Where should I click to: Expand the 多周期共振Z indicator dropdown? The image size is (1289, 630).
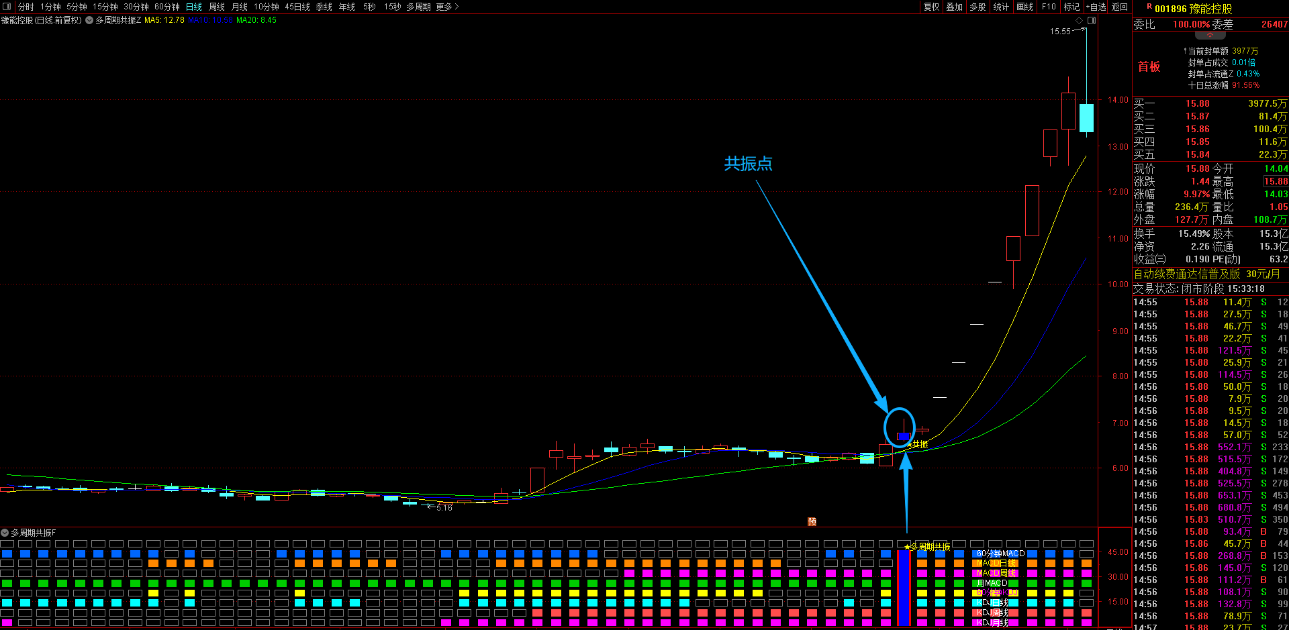coord(89,20)
